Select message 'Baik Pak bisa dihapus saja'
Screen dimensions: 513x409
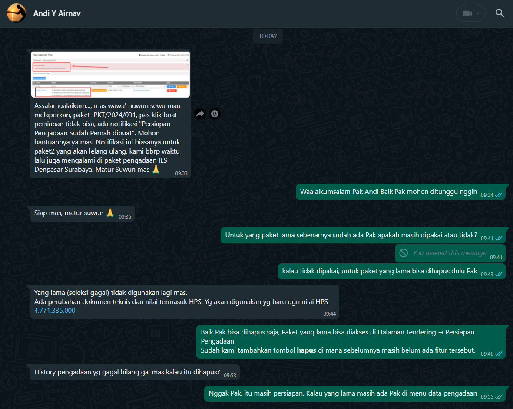(351, 342)
